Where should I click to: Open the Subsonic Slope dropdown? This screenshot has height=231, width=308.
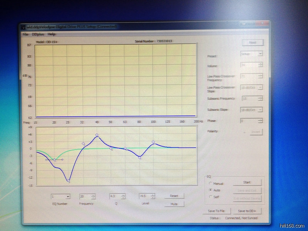tap(261, 110)
